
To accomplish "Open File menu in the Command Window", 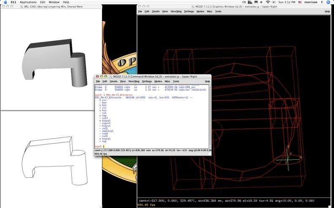I will [x=98, y=81].
